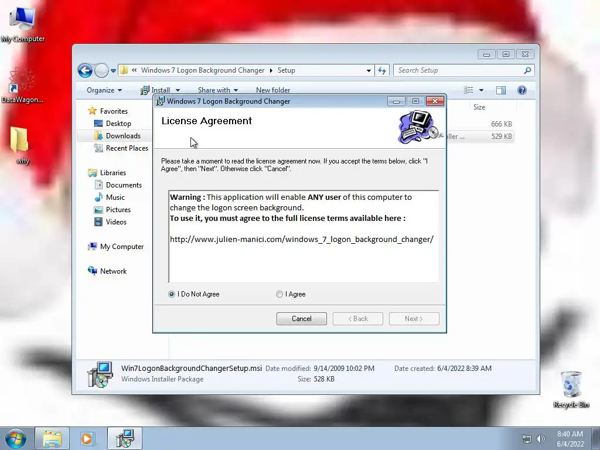This screenshot has height=450, width=600.
Task: Open Documents library
Action: pyautogui.click(x=124, y=185)
